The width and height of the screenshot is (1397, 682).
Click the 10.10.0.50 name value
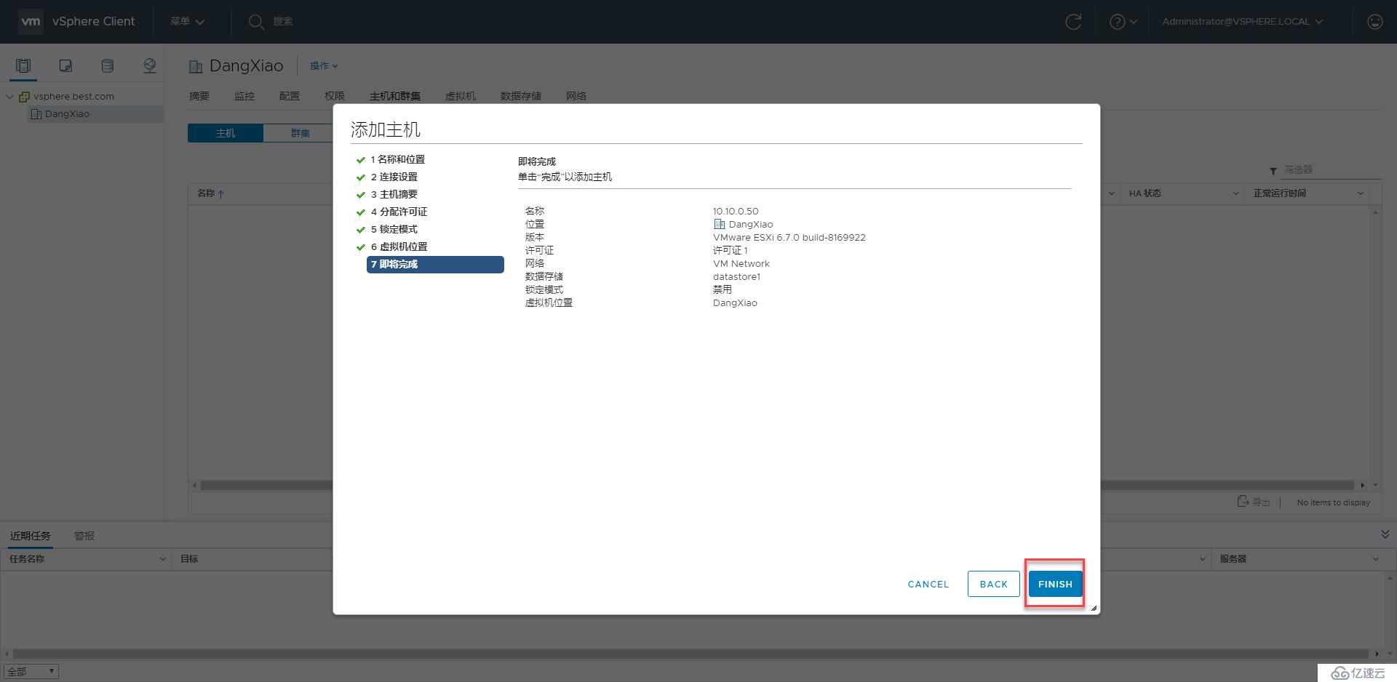(736, 212)
